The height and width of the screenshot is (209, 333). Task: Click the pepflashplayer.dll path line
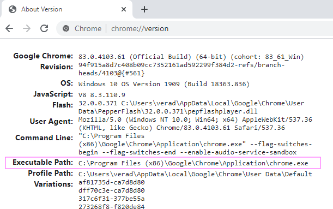click(168, 111)
